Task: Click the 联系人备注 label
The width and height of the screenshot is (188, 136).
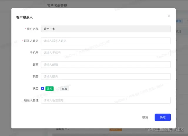Action: (31, 100)
